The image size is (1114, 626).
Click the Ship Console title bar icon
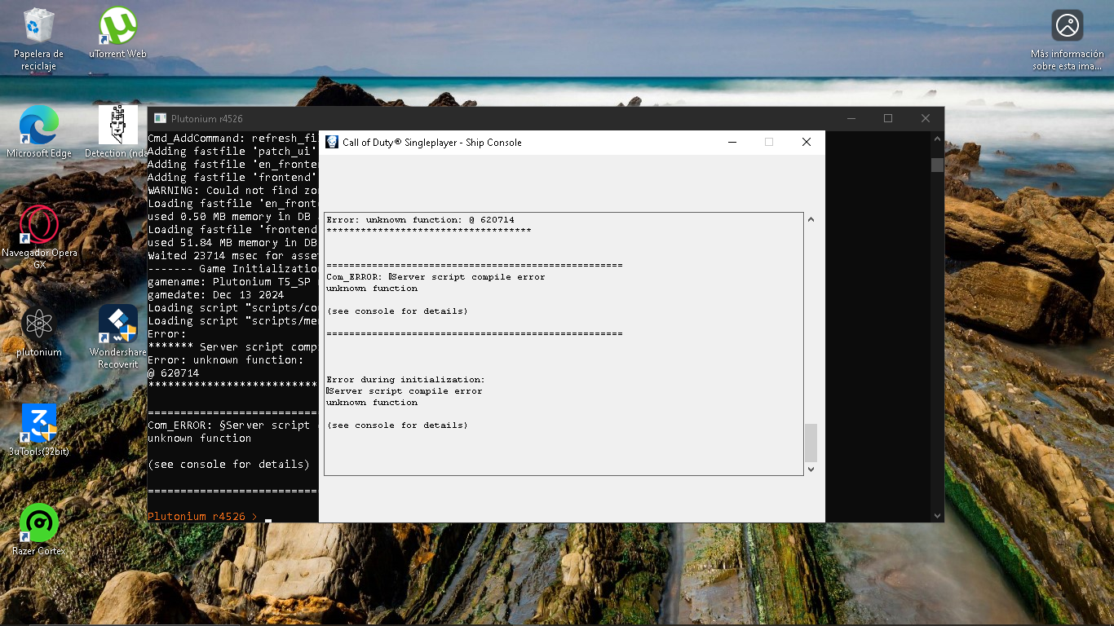(332, 142)
